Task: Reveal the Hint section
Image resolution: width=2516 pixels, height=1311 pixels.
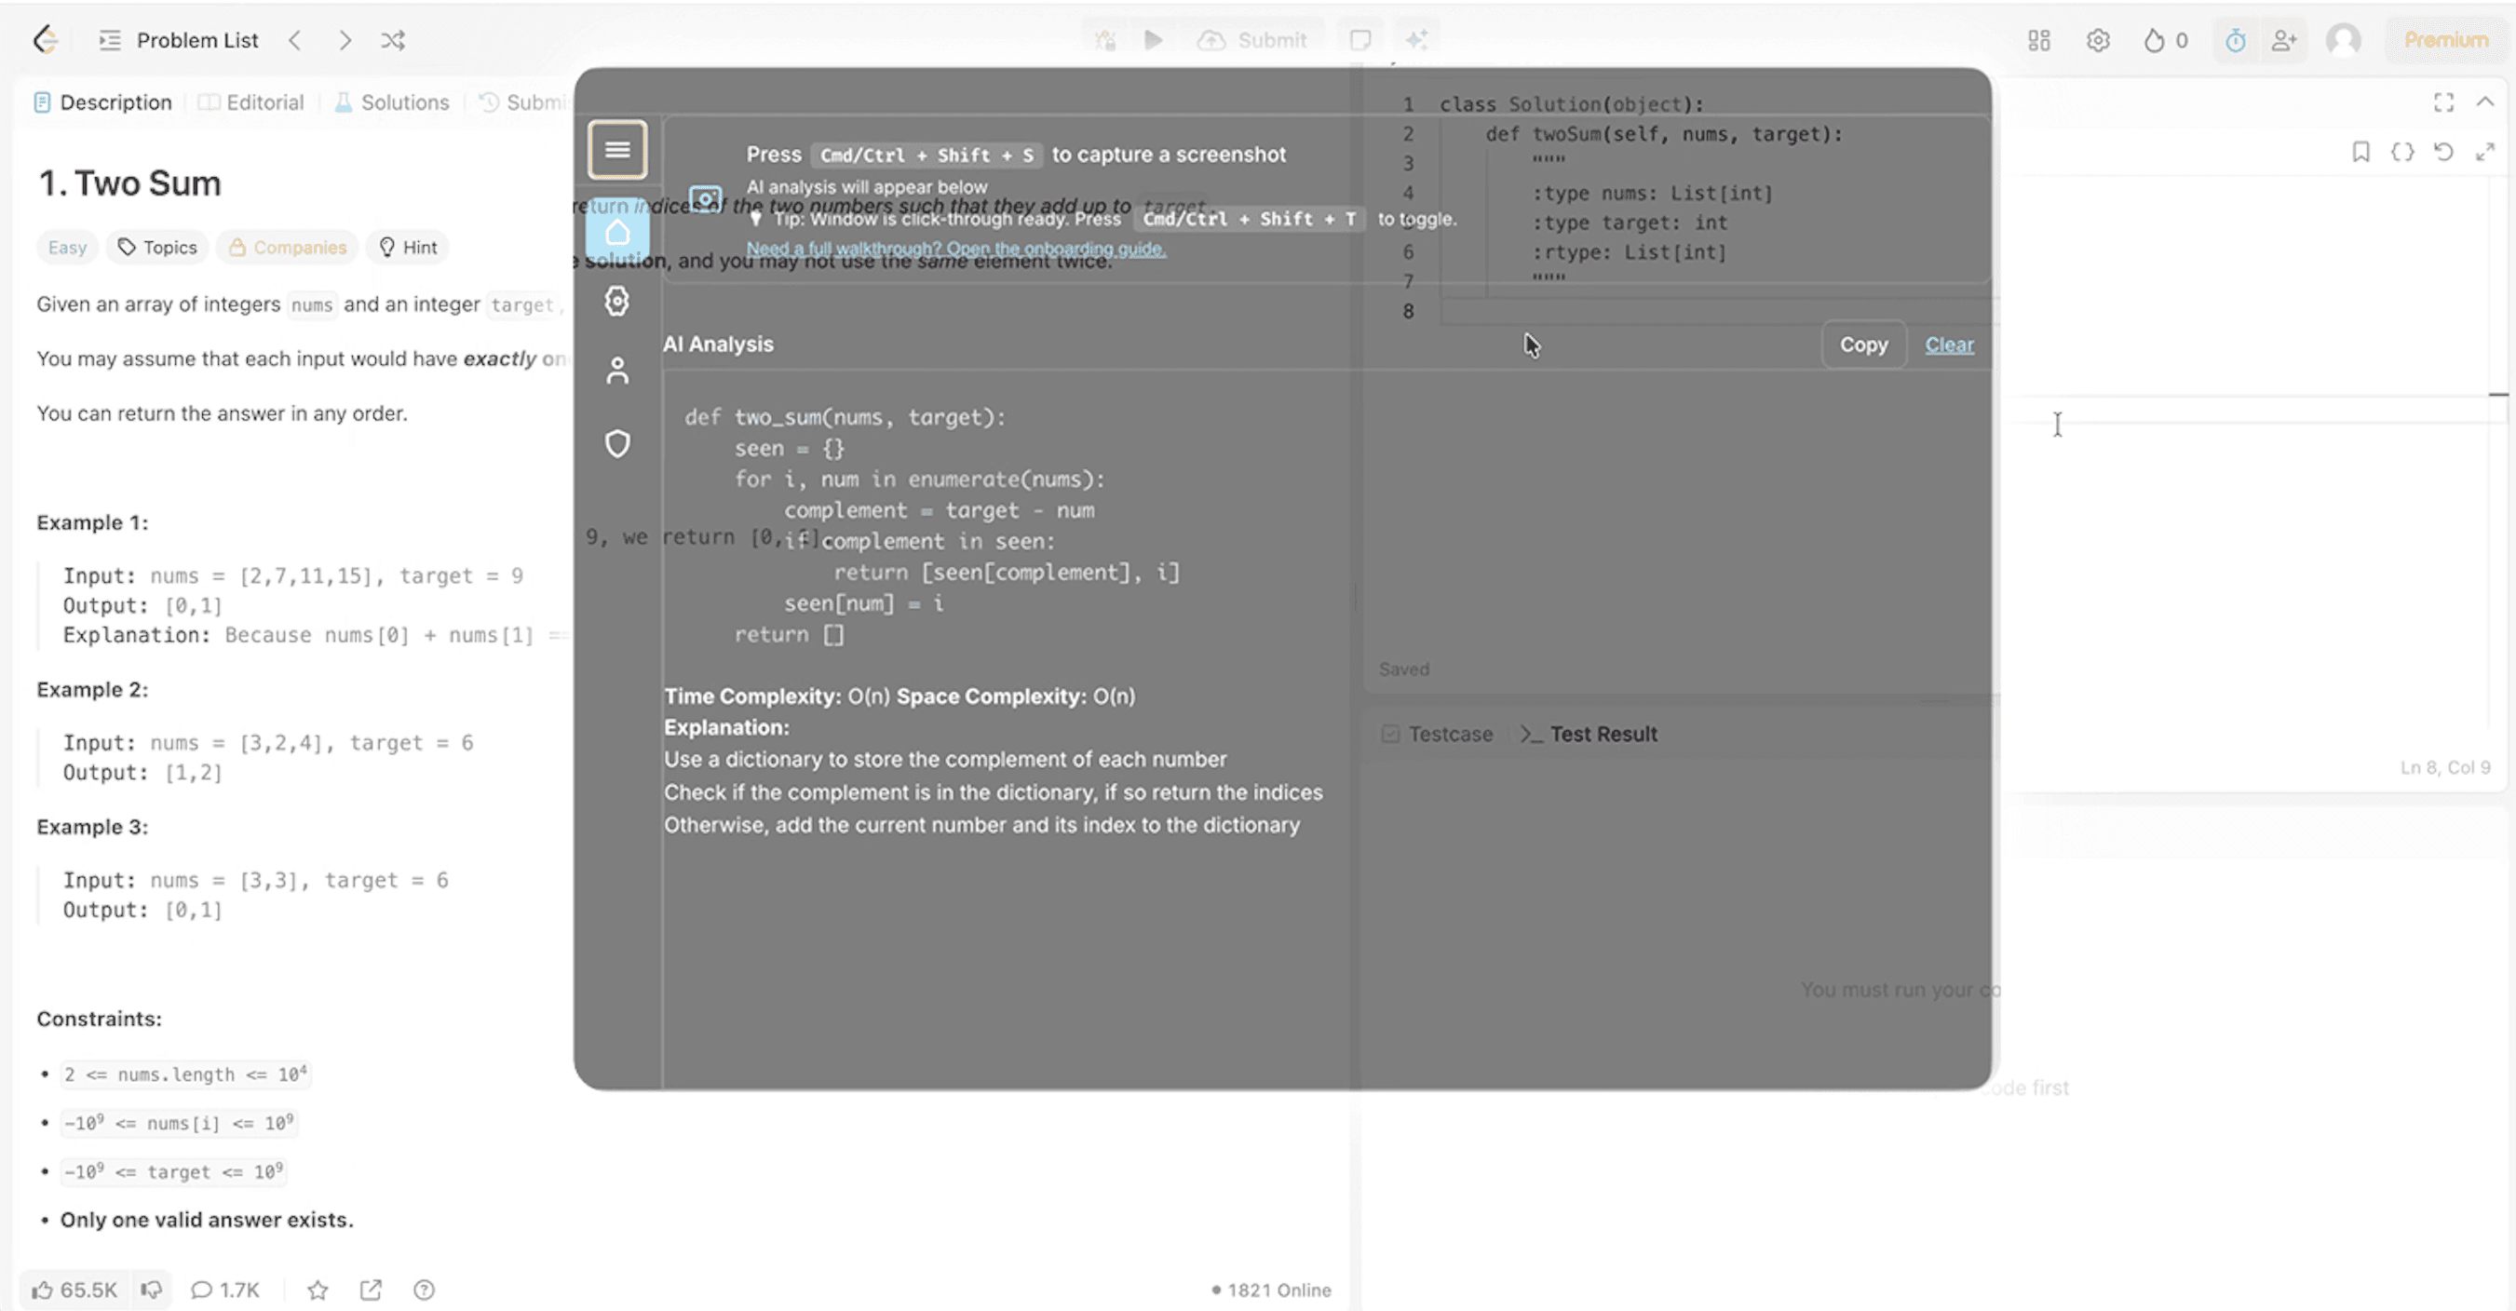Action: (408, 247)
